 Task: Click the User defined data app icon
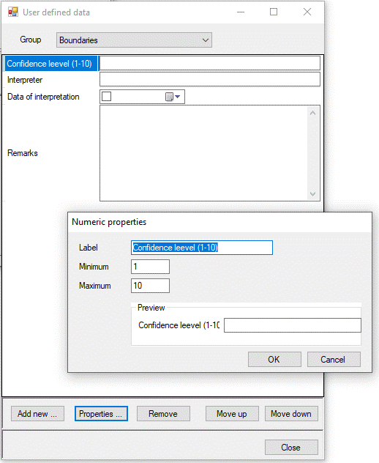tap(13, 12)
